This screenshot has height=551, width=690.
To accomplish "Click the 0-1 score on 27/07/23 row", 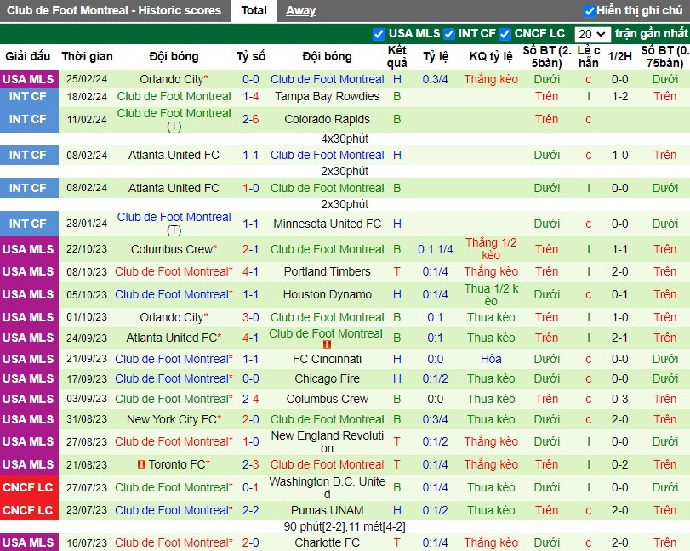I will 250,487.
